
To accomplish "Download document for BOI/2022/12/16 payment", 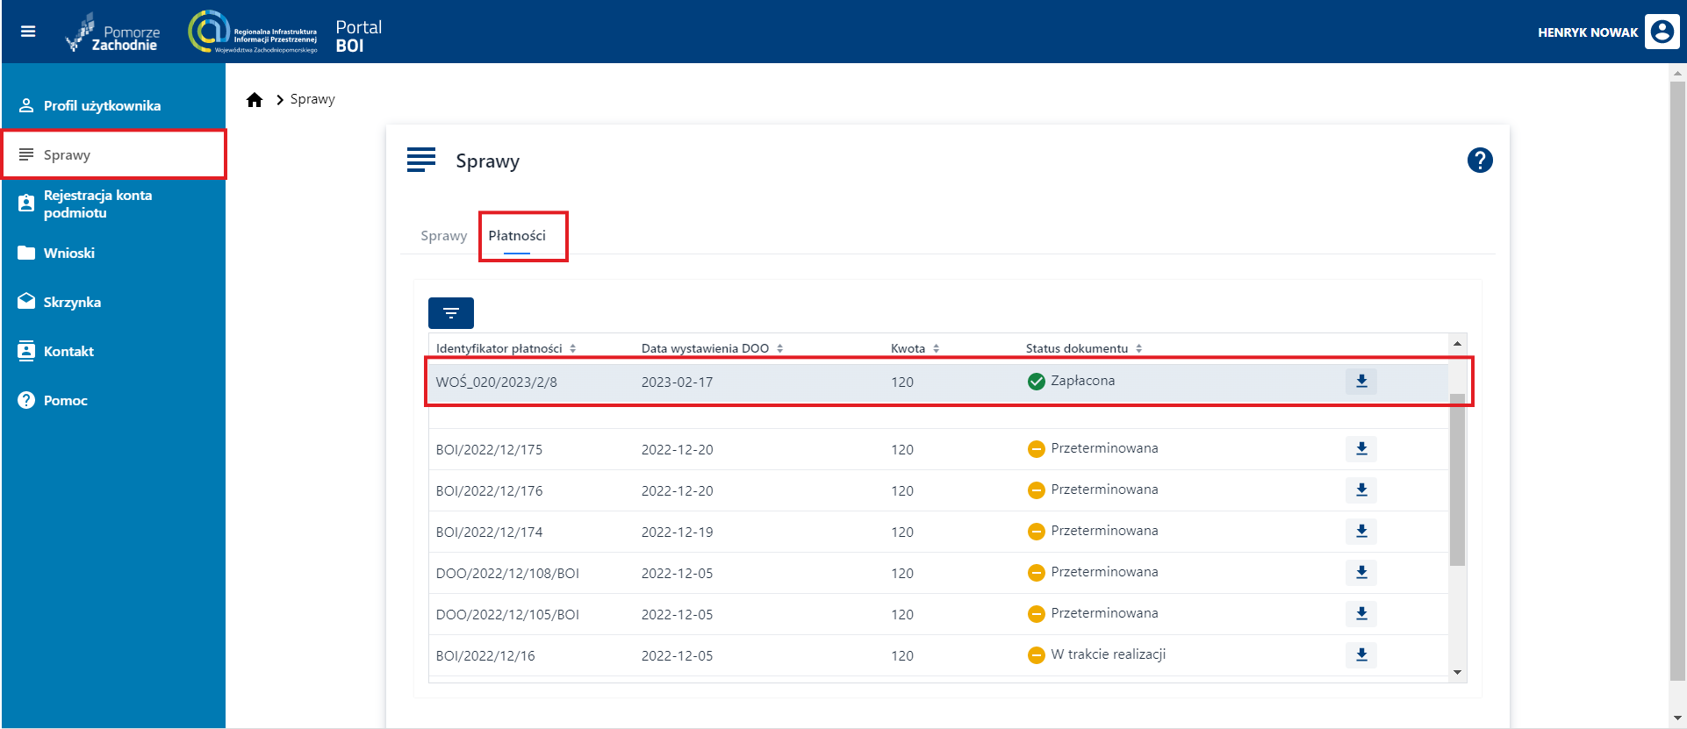I will 1360,655.
